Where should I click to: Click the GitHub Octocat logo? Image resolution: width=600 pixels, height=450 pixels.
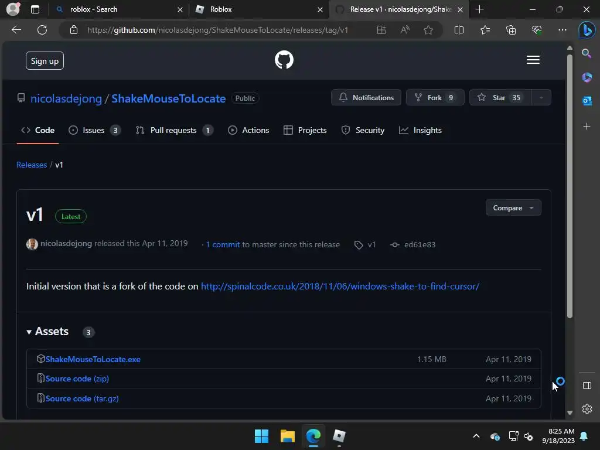(x=284, y=60)
